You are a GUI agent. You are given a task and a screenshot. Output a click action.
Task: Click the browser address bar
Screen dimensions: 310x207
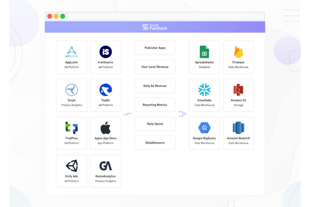coord(166,16)
